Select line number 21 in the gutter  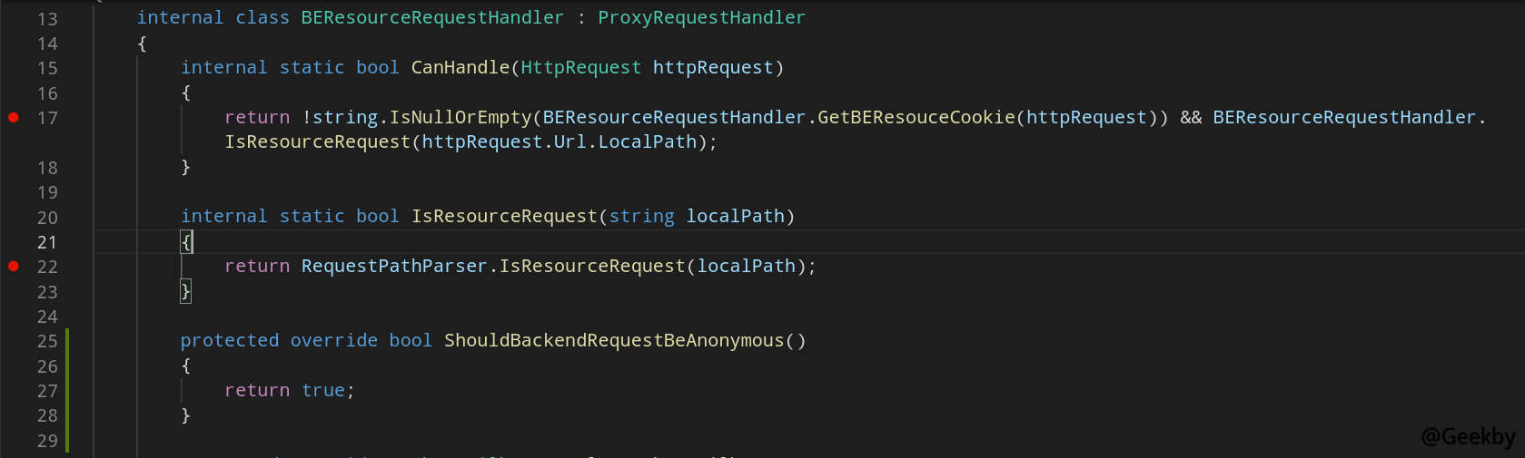point(47,242)
